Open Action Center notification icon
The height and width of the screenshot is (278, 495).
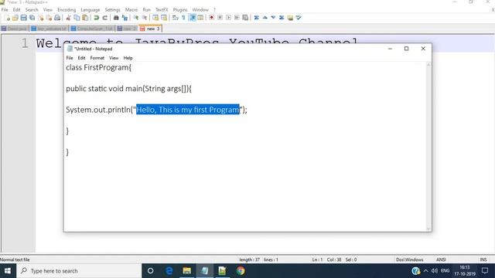(x=485, y=271)
